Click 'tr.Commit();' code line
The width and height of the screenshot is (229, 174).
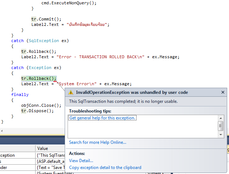46,19
